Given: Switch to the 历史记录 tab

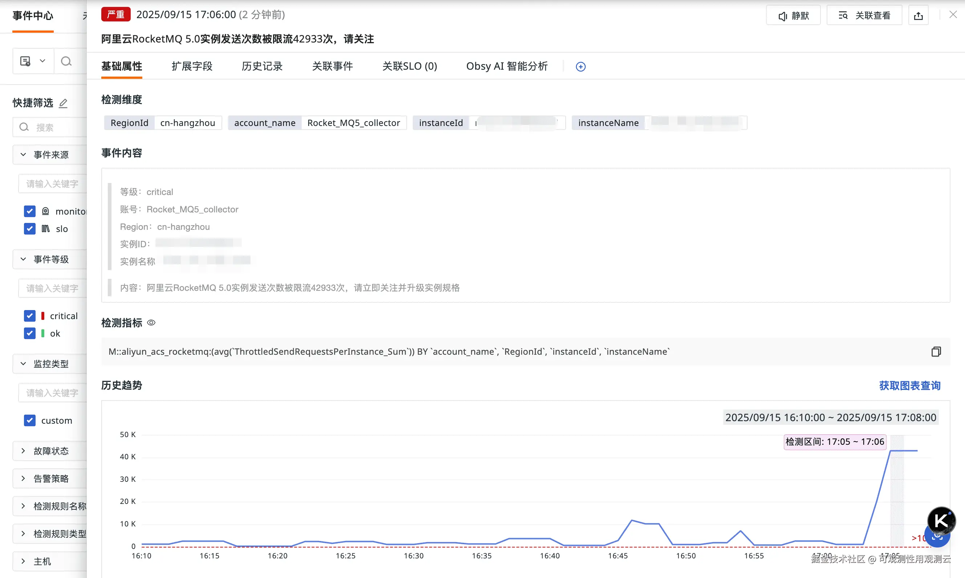Looking at the screenshot, I should 262,66.
